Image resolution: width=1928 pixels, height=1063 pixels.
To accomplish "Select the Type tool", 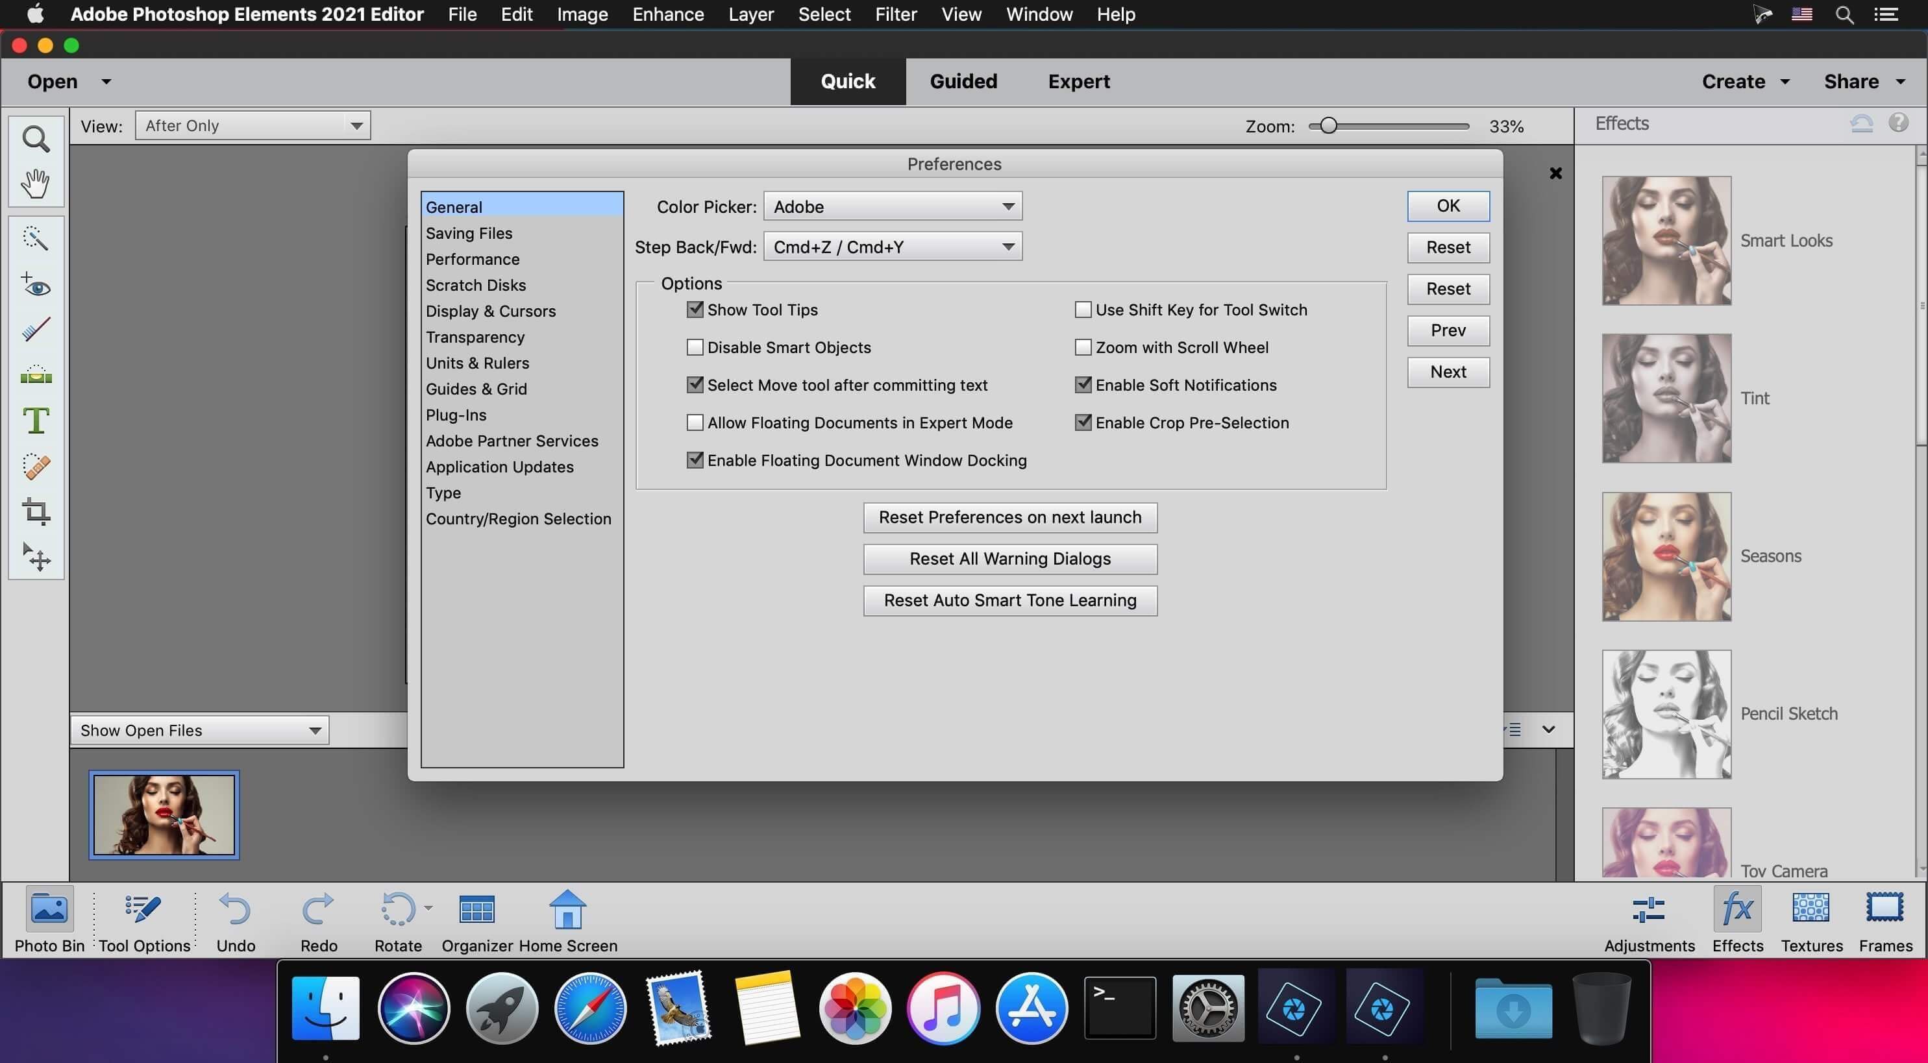I will [34, 421].
